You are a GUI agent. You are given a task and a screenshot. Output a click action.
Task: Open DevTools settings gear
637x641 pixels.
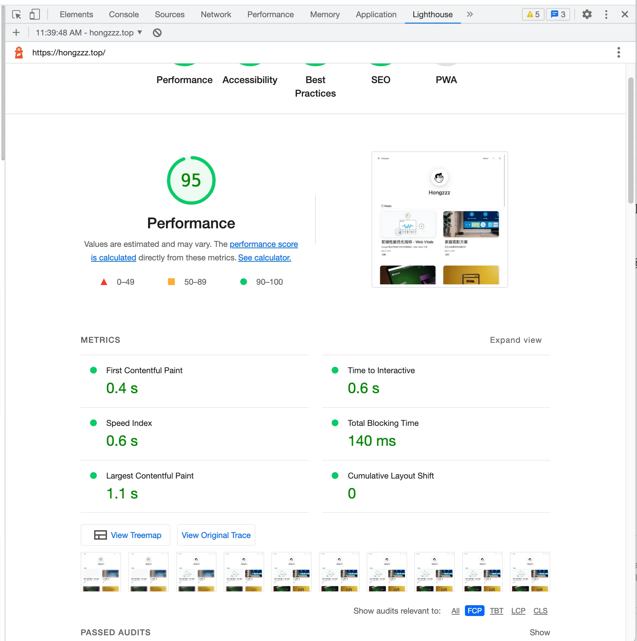click(587, 15)
